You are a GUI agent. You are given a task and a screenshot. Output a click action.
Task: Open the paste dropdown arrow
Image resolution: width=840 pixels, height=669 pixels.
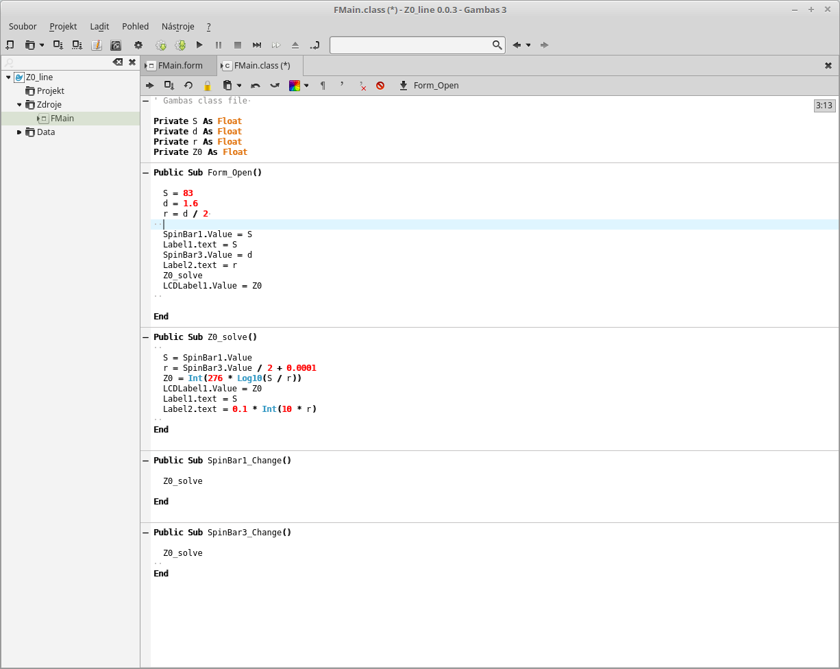tap(239, 86)
